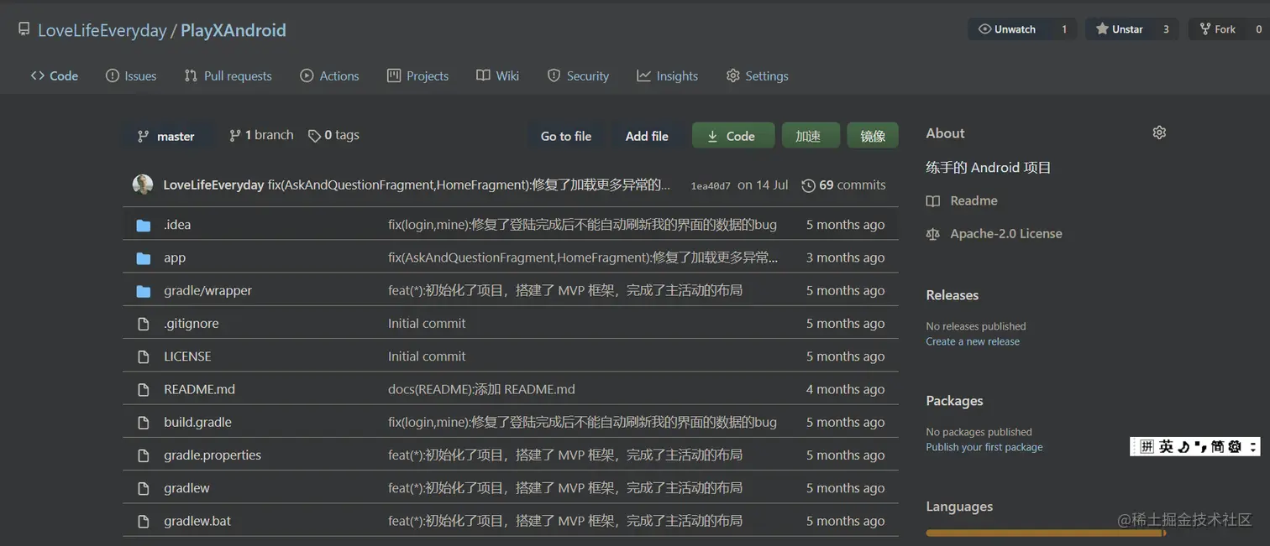Switch to the Code tab
The width and height of the screenshot is (1270, 546).
pos(55,75)
